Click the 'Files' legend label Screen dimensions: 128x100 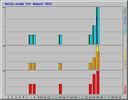point(125,20)
